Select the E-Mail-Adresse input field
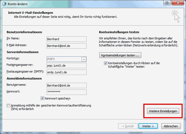Image resolution: width=186 pixels, height=134 pixels. pos(66,46)
